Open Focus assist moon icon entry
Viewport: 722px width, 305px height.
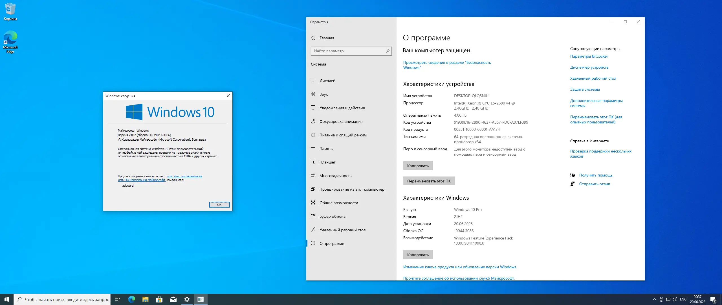click(313, 121)
